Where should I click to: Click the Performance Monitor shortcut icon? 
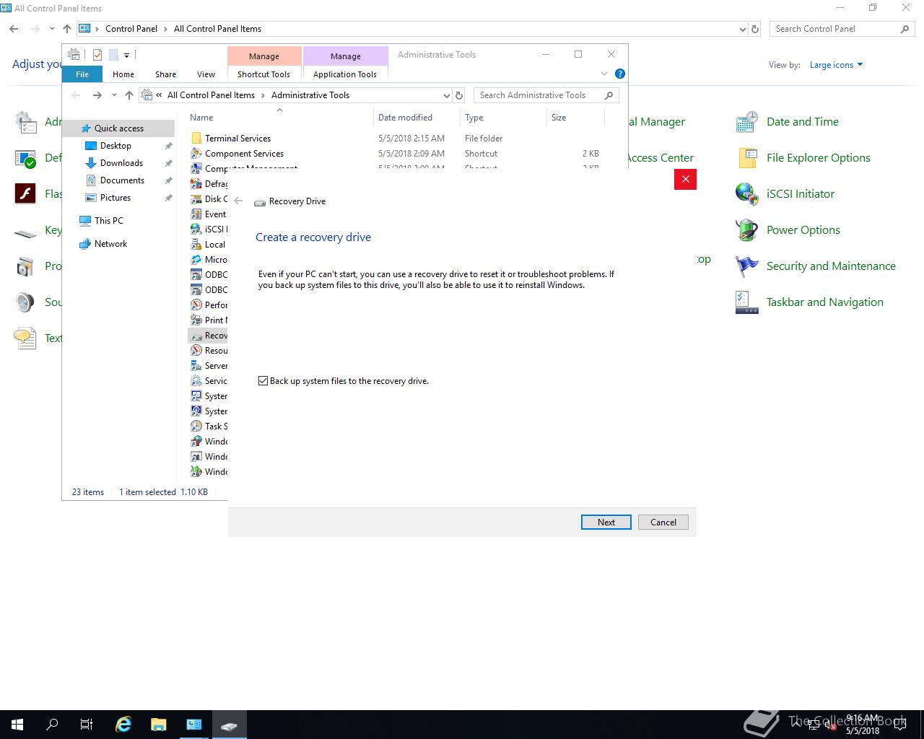(x=196, y=305)
